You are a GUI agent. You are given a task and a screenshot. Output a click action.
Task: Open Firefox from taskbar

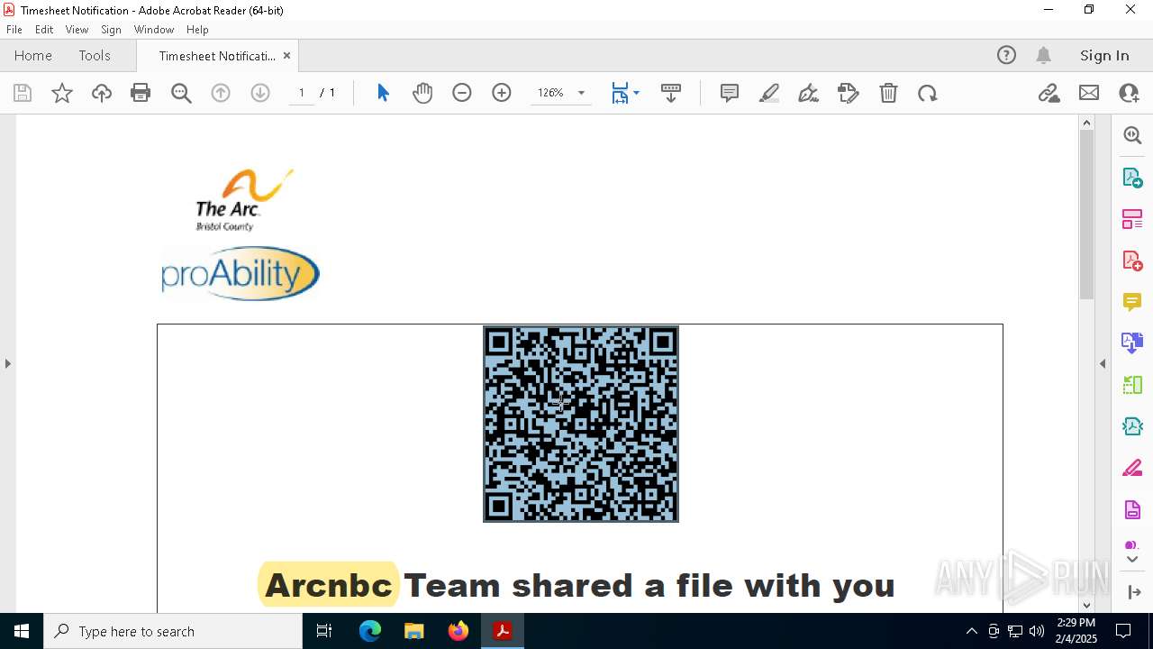[458, 631]
